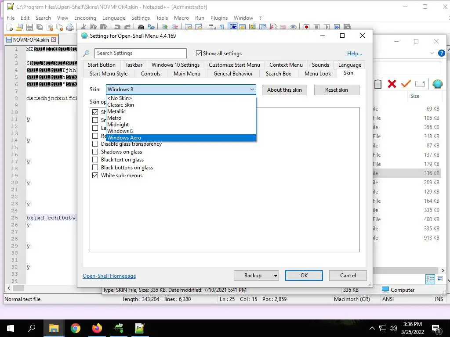Viewport: 450px width, 337px height.
Task: Enable Disable glass transparency option
Action: click(95, 144)
